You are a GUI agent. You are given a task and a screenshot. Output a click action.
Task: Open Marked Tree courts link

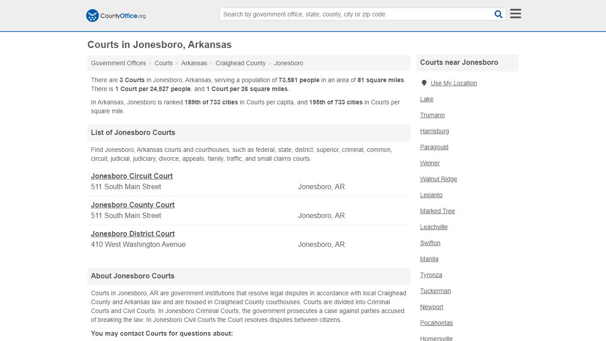pyautogui.click(x=437, y=211)
